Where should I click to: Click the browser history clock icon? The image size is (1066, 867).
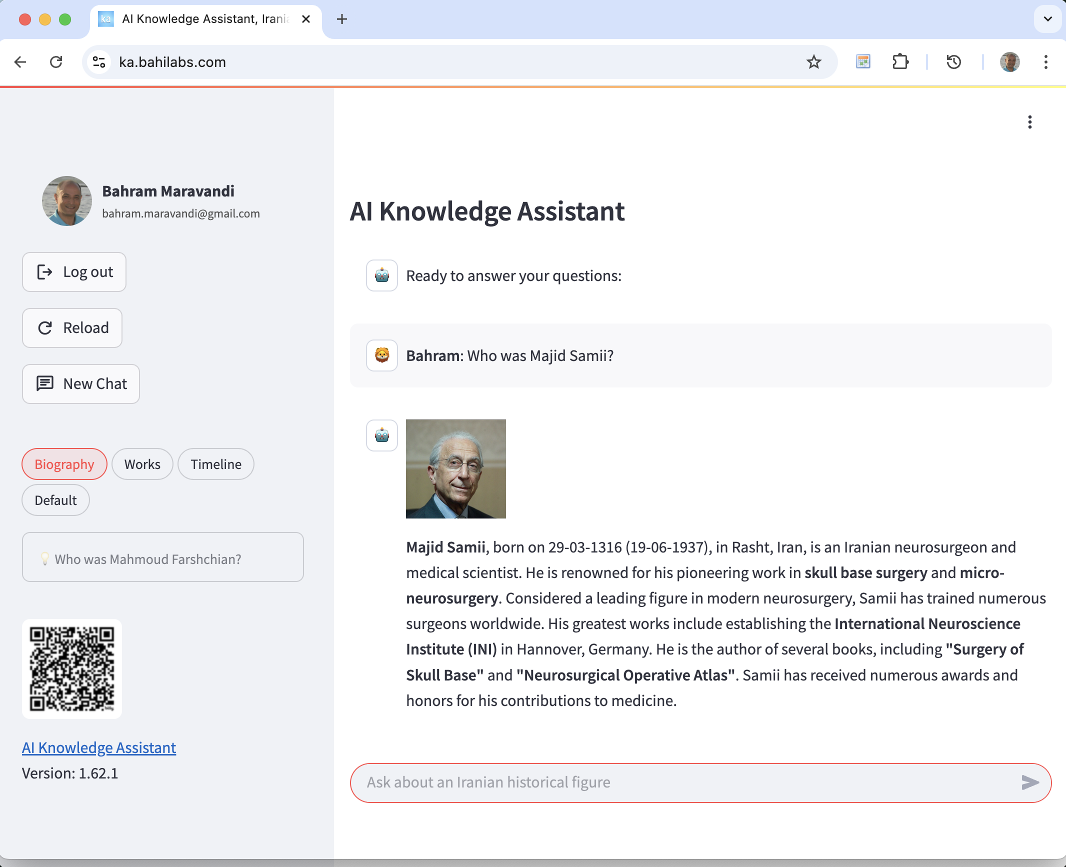953,62
